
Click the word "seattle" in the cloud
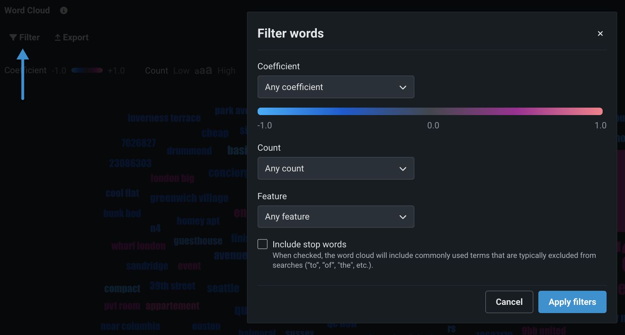(223, 288)
